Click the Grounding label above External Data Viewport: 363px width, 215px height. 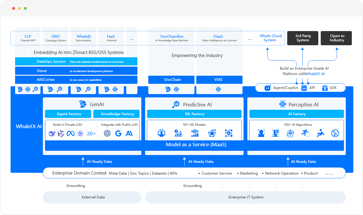click(x=75, y=186)
